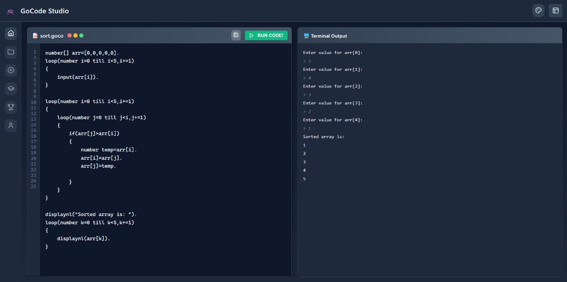
Task: Click the terminal input line showing 5
Action: pos(308,61)
